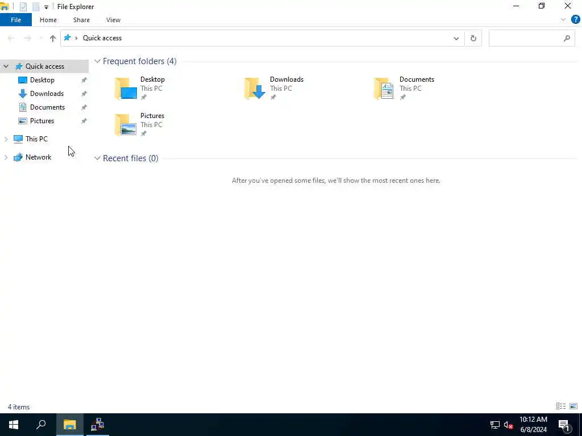Open the Windows Start menu
This screenshot has height=436, width=582.
point(14,425)
